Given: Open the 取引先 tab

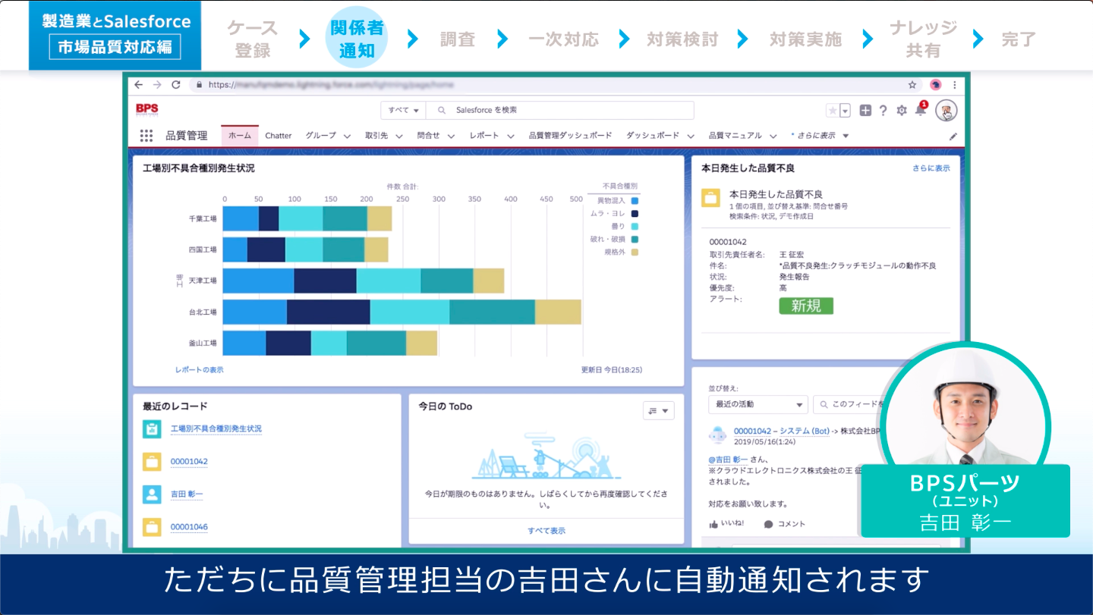Looking at the screenshot, I should pyautogui.click(x=376, y=136).
